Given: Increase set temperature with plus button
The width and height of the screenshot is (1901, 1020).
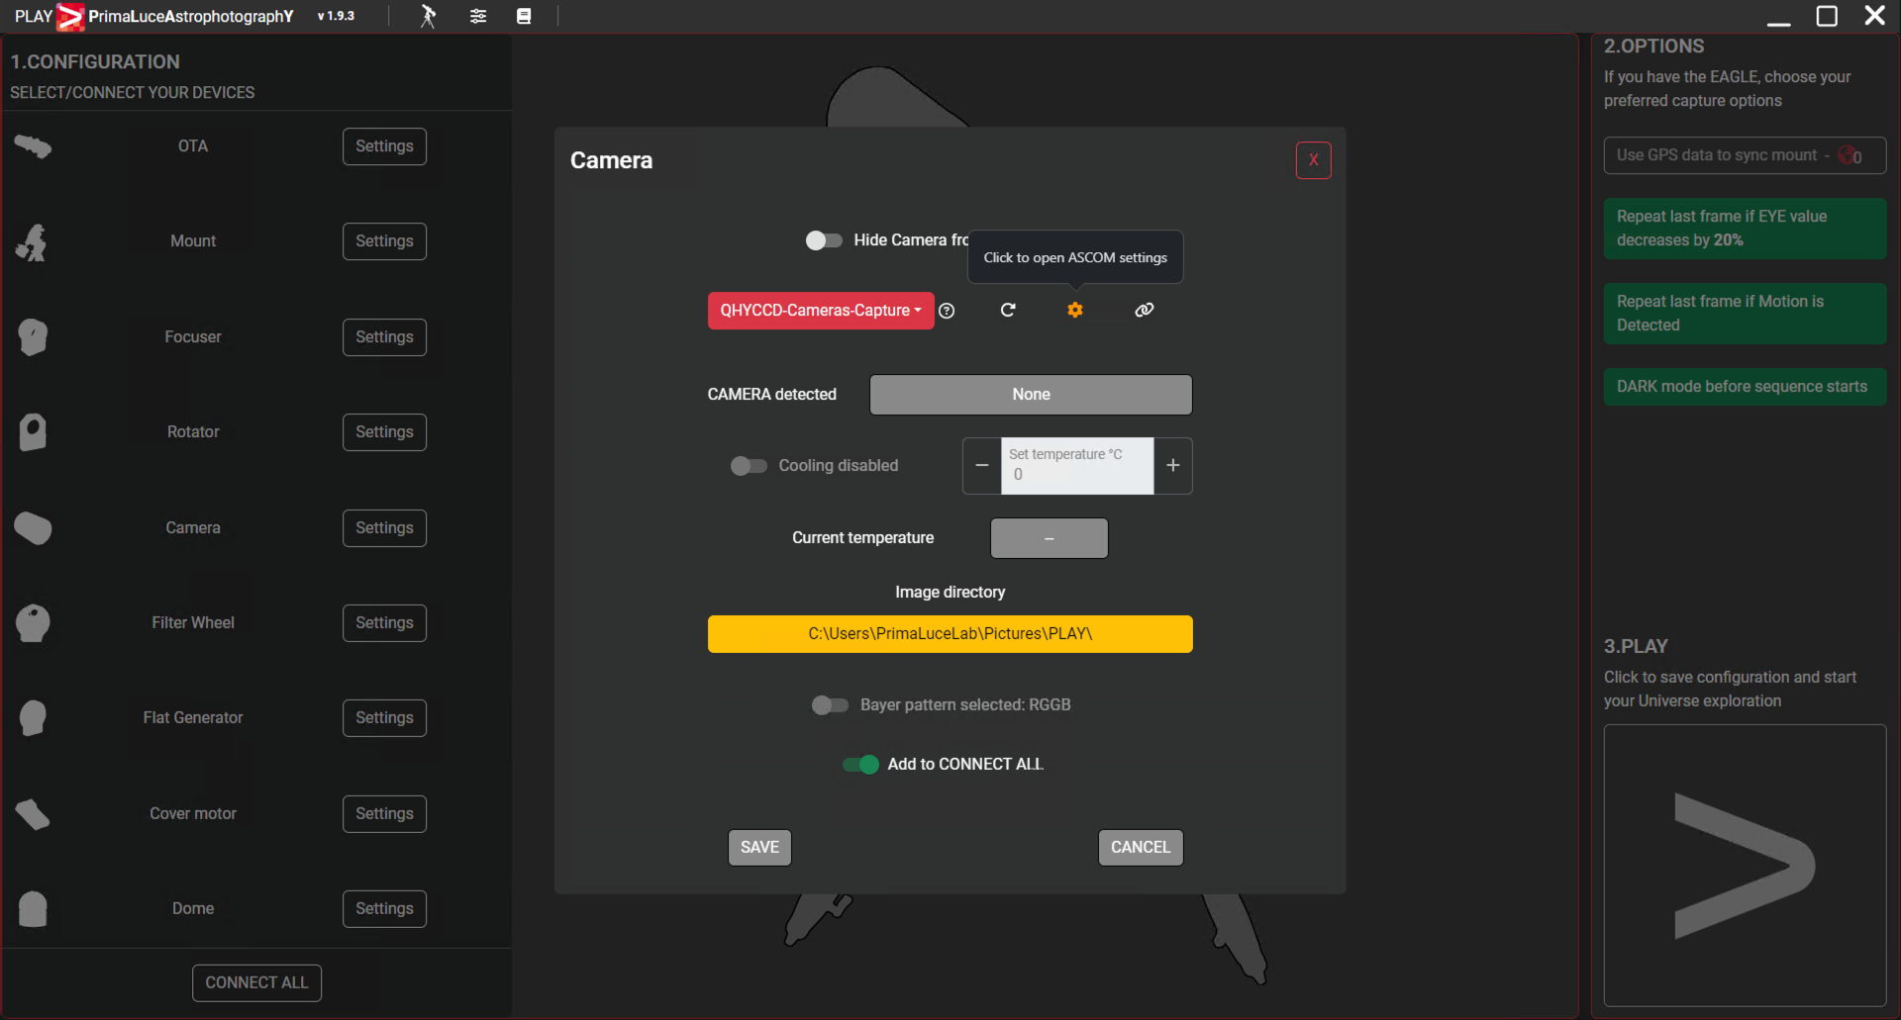Looking at the screenshot, I should tap(1172, 466).
